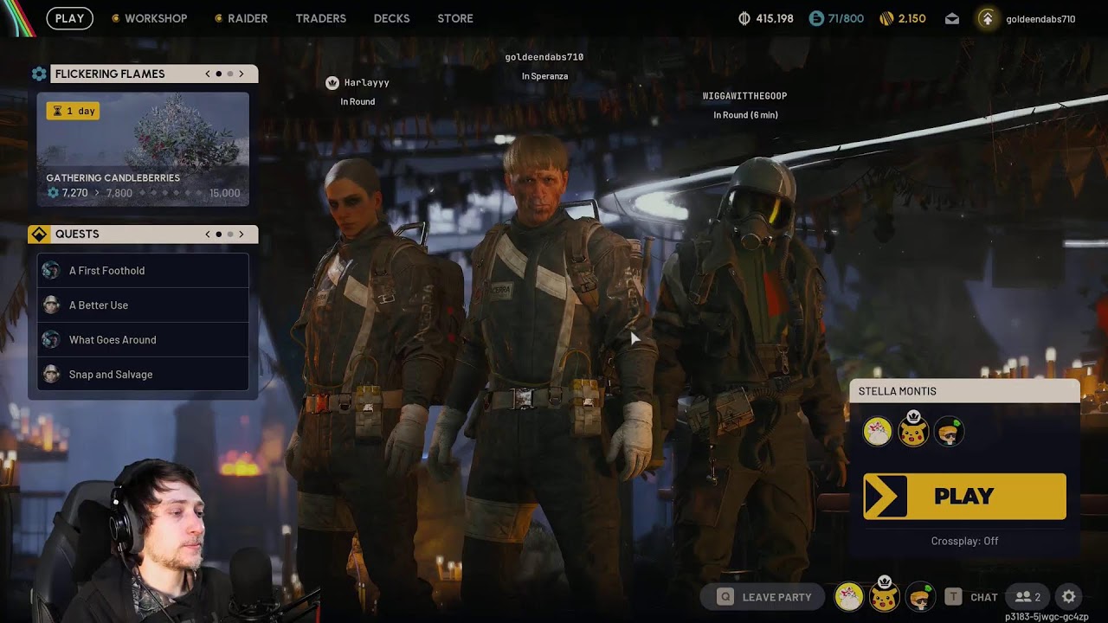Go to previous Flickering Flames page

click(208, 74)
